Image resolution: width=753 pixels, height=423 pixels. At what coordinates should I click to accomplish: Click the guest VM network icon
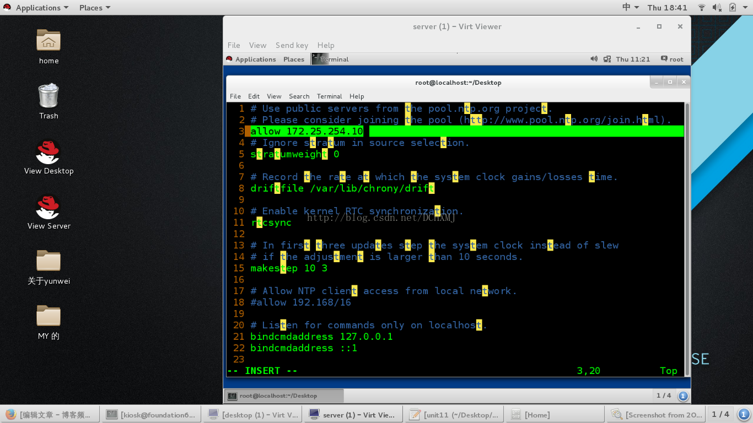(607, 59)
